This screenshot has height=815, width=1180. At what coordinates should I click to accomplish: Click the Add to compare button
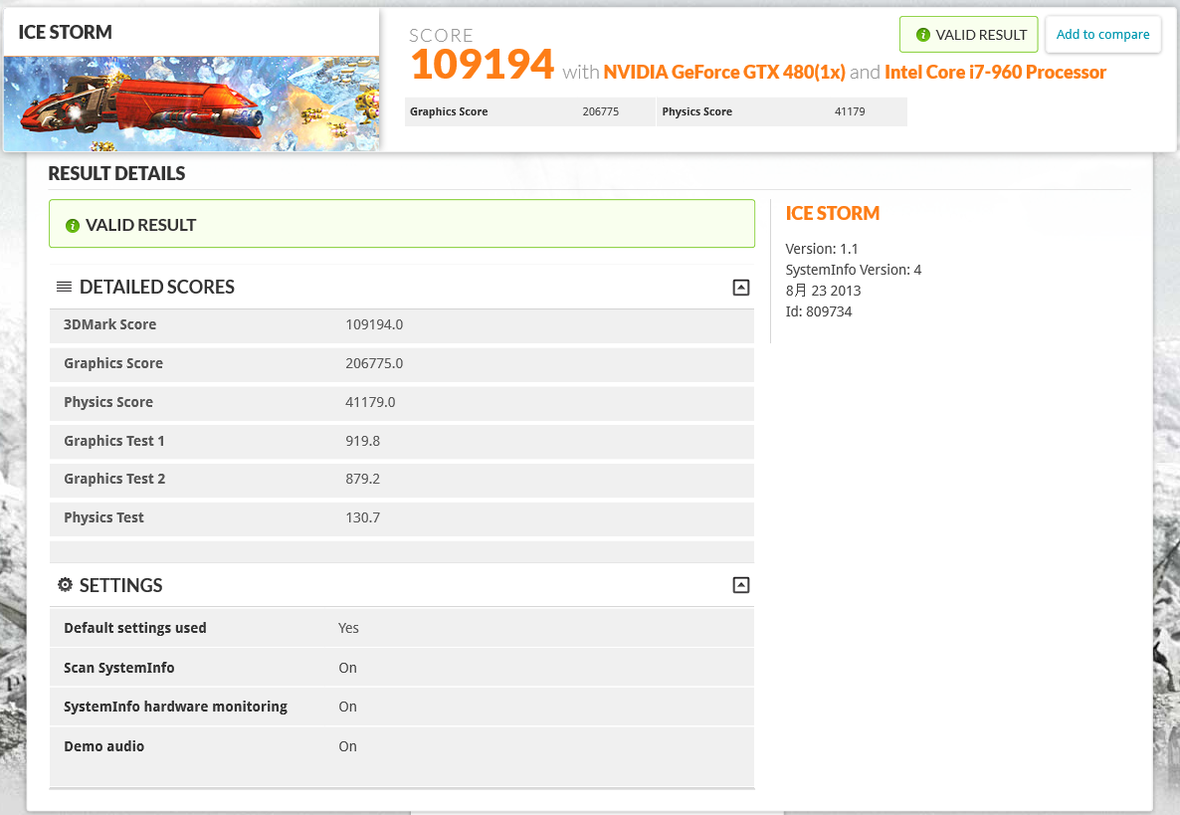[1102, 35]
